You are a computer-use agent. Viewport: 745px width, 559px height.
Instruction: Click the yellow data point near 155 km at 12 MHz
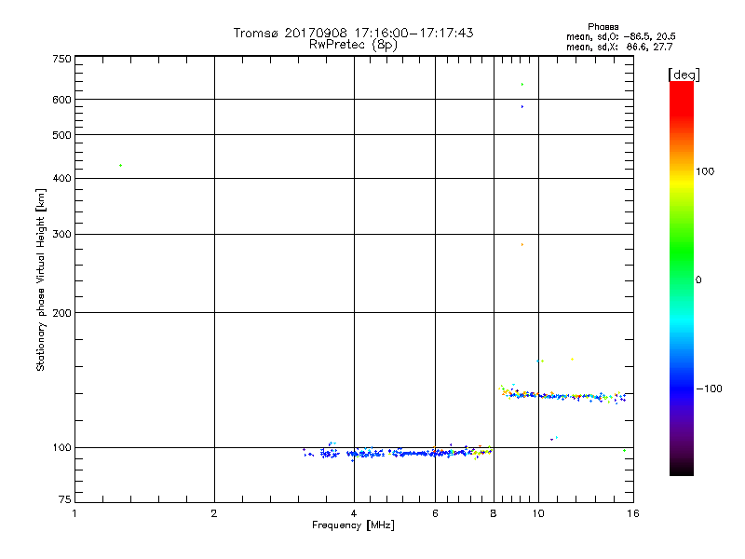coord(572,360)
